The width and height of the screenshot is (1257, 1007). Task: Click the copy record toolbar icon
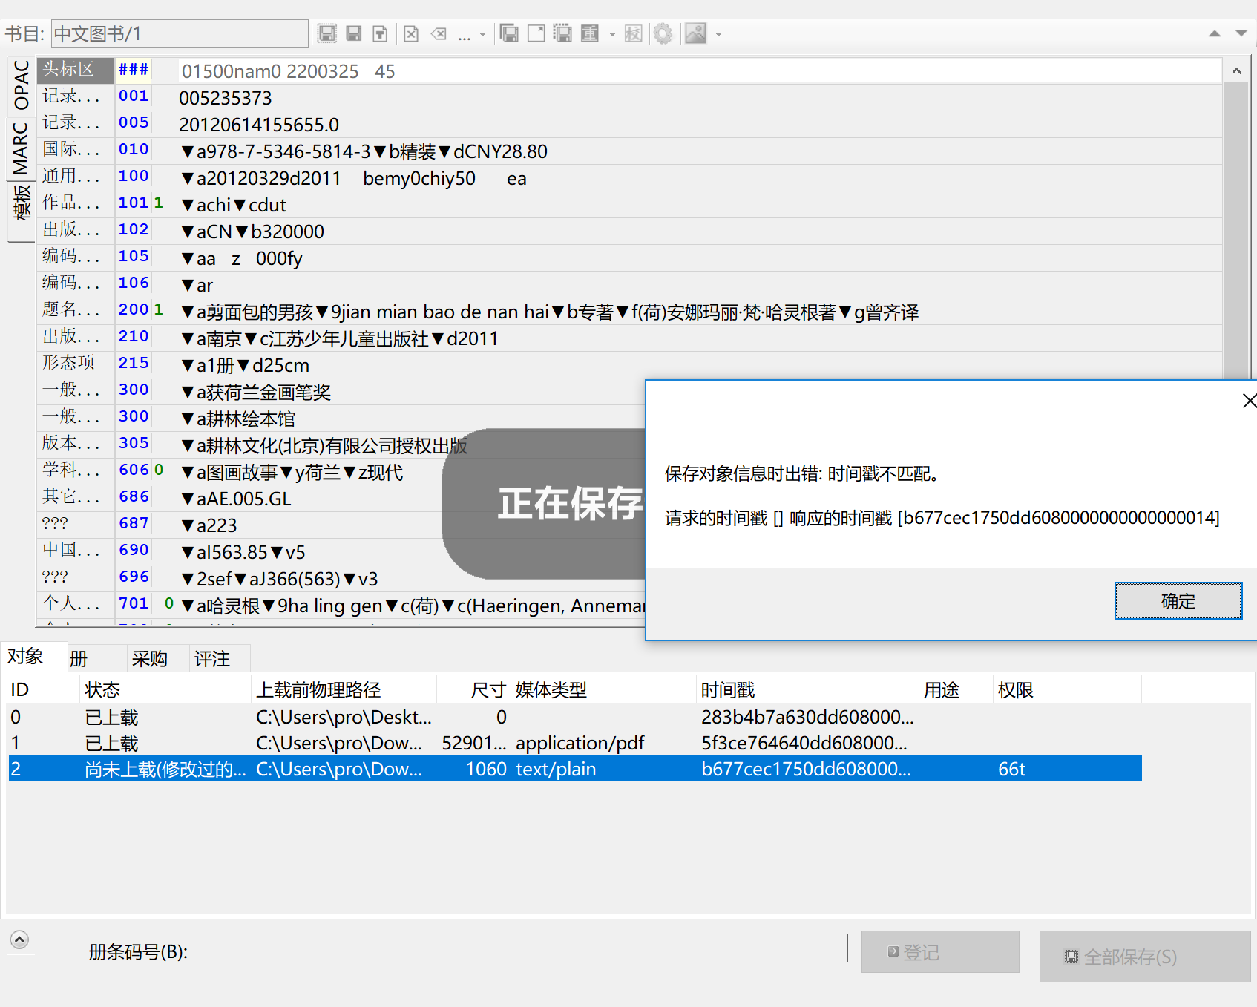click(x=510, y=33)
